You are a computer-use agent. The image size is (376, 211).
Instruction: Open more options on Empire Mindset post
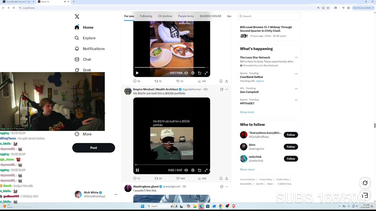(x=226, y=89)
